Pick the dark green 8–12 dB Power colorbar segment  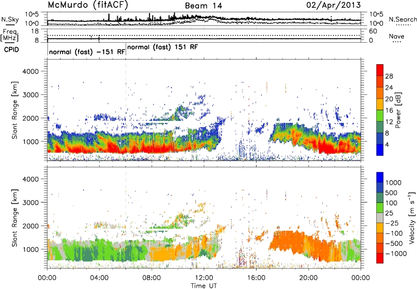[x=380, y=127]
